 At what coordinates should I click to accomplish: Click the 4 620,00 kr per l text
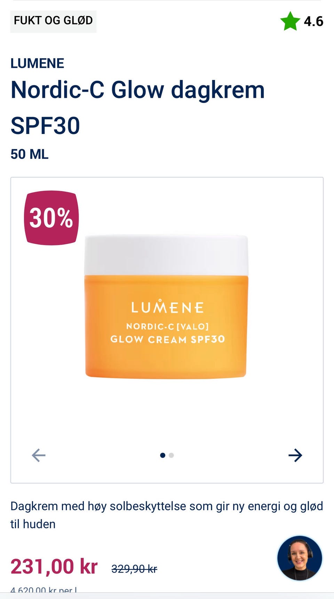tap(44, 590)
